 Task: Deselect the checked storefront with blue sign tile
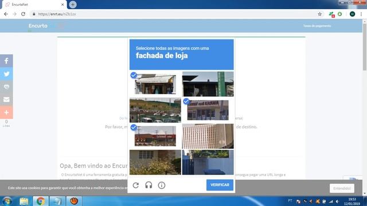click(208, 110)
